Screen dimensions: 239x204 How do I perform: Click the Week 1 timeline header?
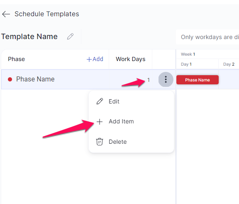pyautogui.click(x=188, y=54)
